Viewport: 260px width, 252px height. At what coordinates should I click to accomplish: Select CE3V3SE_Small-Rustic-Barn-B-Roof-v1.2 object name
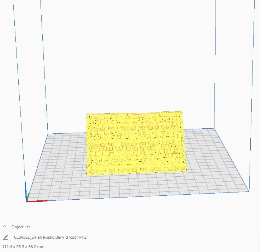point(50,237)
